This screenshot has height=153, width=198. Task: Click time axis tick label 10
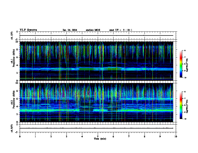[x=176, y=136]
